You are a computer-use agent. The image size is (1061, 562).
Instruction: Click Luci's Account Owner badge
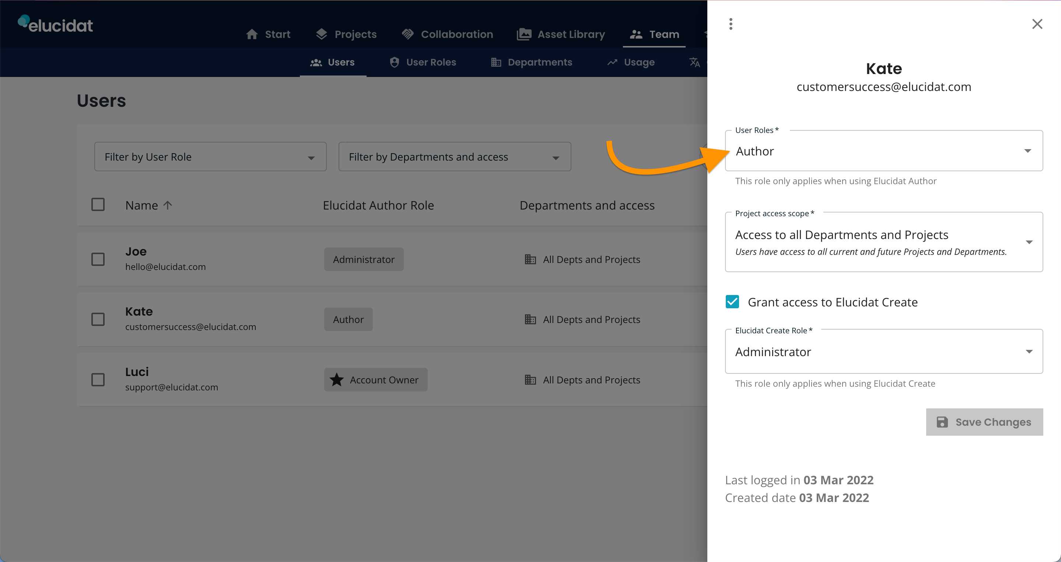point(376,380)
